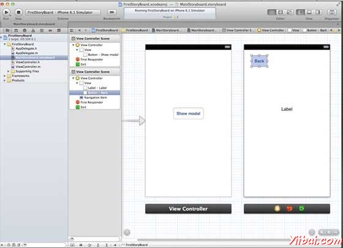Show the Breakpoint navigator
The width and height of the screenshot is (343, 248).
pos(50,31)
